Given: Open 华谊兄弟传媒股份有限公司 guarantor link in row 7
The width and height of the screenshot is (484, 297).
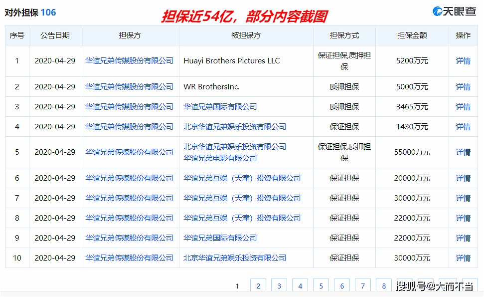Looking at the screenshot, I should [129, 198].
